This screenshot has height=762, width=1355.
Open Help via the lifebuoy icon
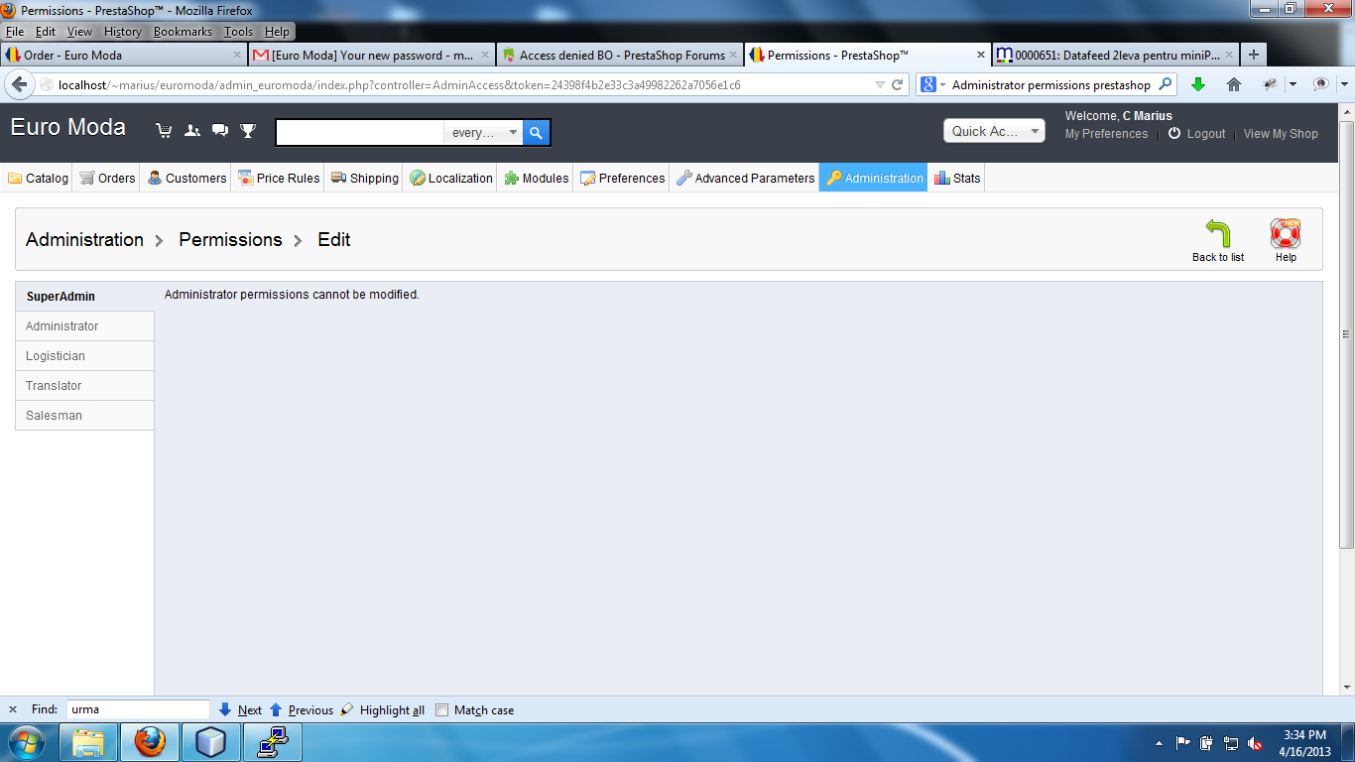click(x=1286, y=234)
